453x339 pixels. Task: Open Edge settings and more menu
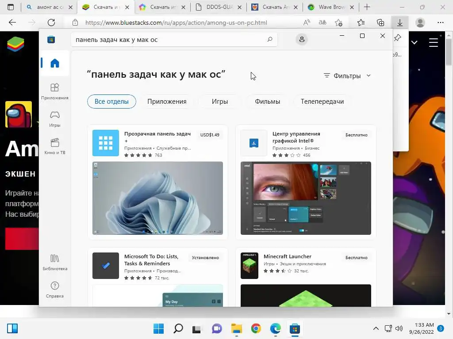pos(440,23)
